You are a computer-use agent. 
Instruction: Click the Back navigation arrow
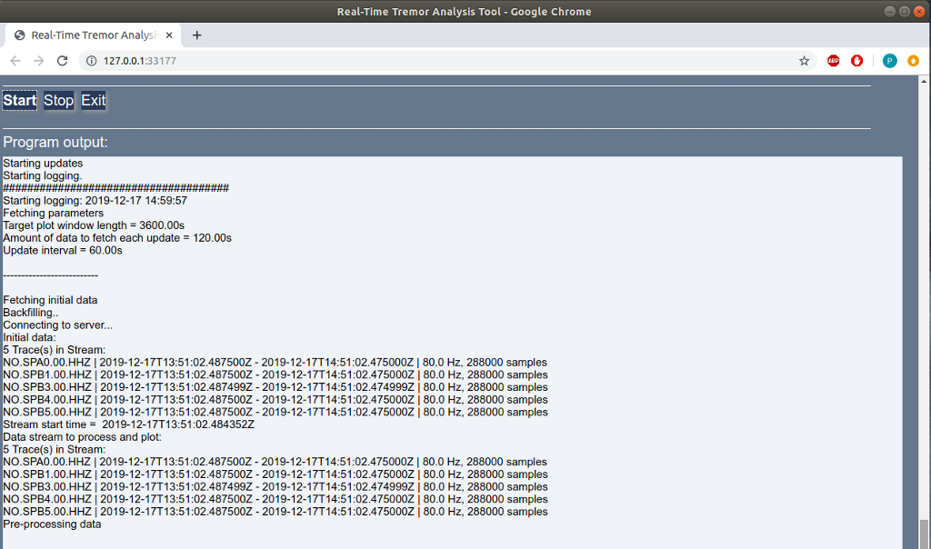15,60
